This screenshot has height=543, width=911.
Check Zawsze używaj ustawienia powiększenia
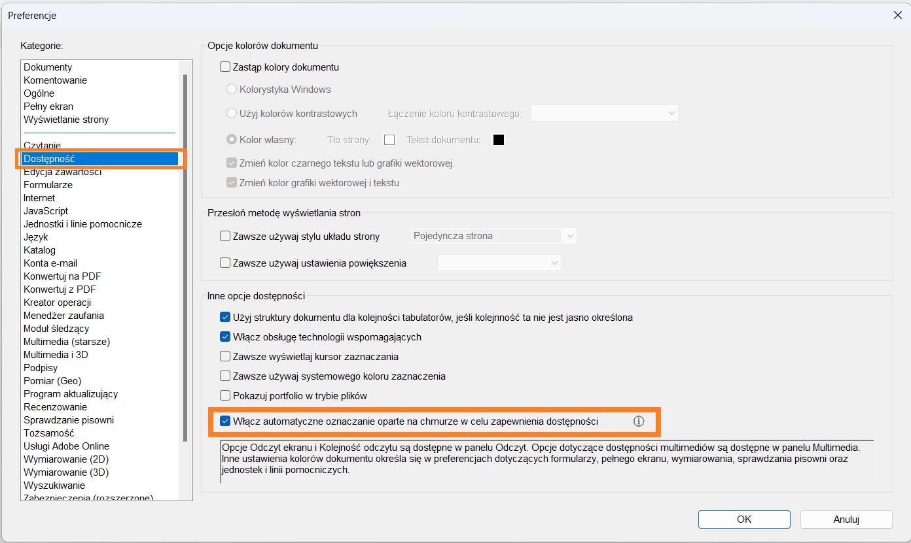tap(226, 263)
